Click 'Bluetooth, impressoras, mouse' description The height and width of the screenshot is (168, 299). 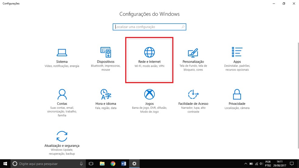click(106, 68)
